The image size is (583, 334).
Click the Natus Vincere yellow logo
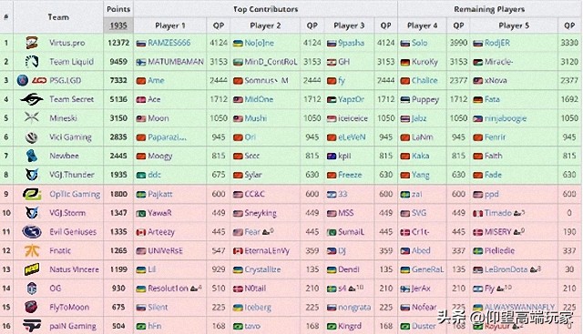pyautogui.click(x=32, y=269)
